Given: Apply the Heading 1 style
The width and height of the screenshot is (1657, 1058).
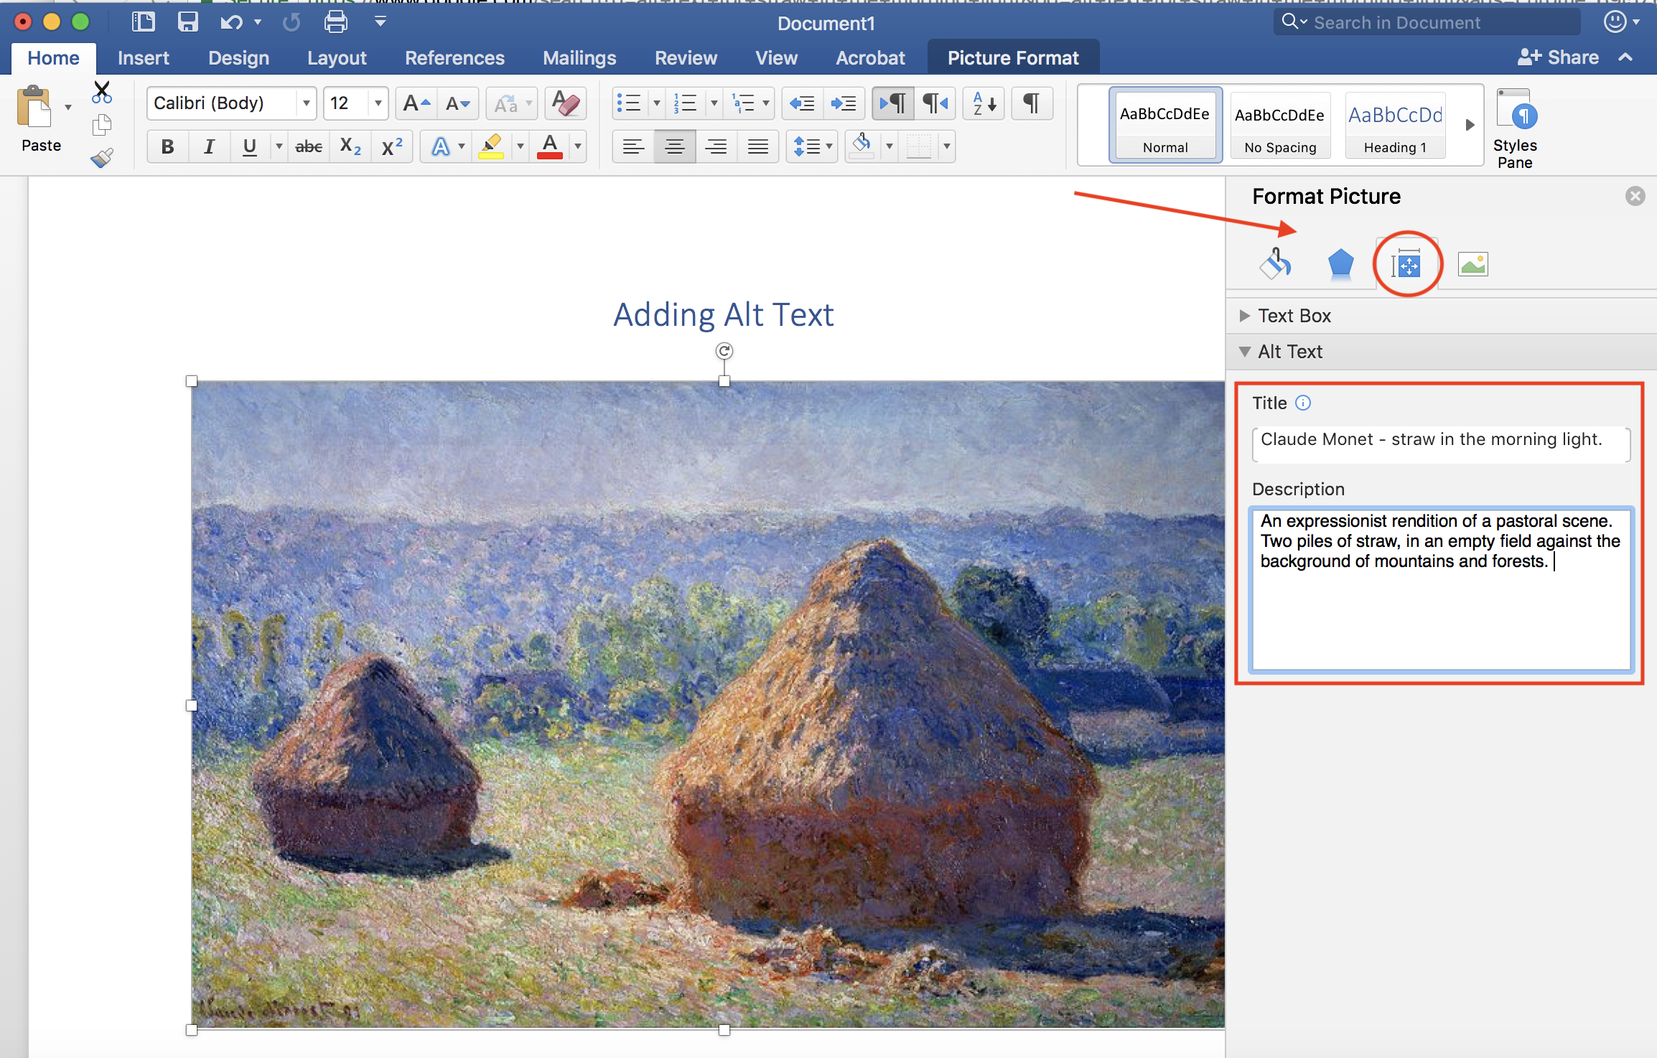Looking at the screenshot, I should tap(1395, 125).
